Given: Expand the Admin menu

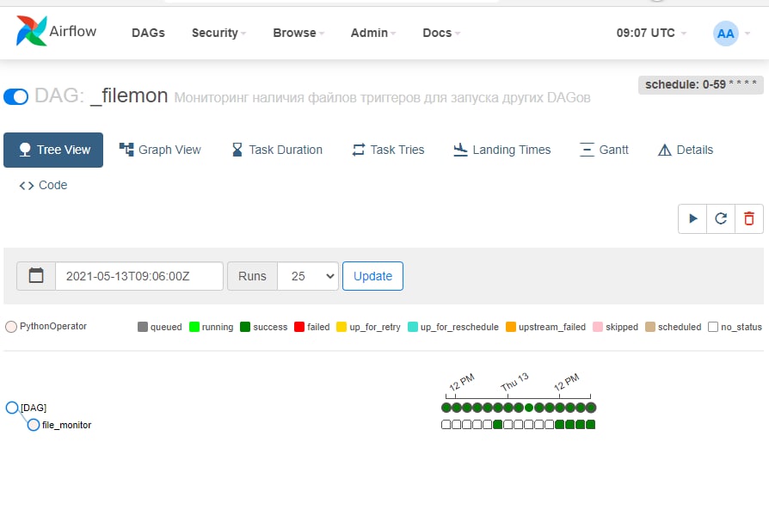Looking at the screenshot, I should coord(372,33).
